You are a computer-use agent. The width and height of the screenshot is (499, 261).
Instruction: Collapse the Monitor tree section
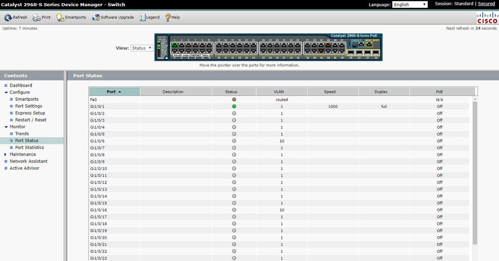[6, 127]
